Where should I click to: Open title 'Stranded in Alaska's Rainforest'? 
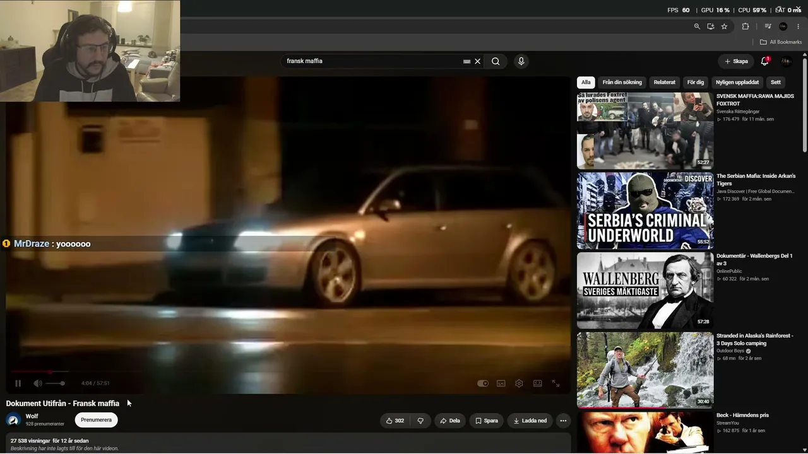(x=755, y=339)
